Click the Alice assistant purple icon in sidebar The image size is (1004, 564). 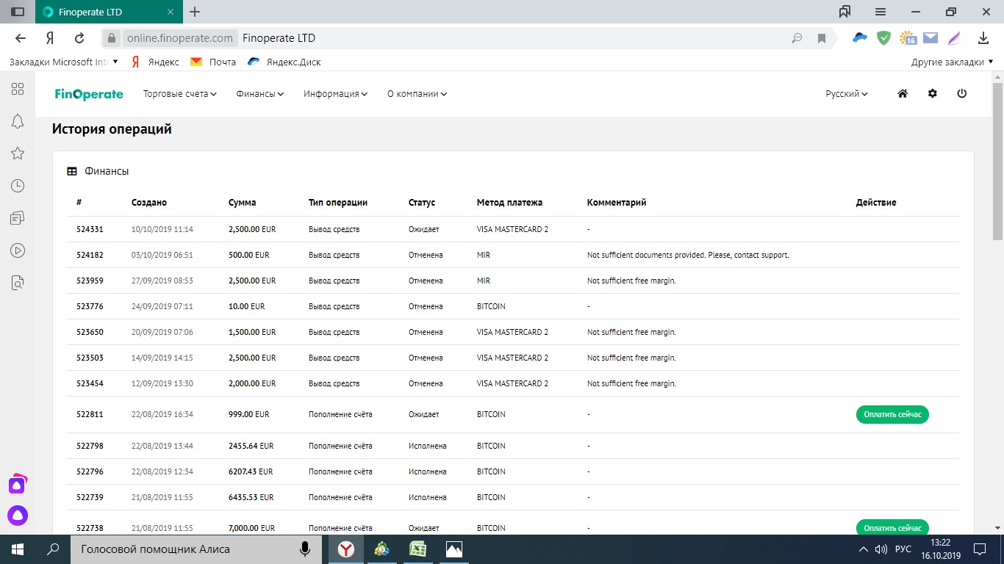pyautogui.click(x=18, y=516)
